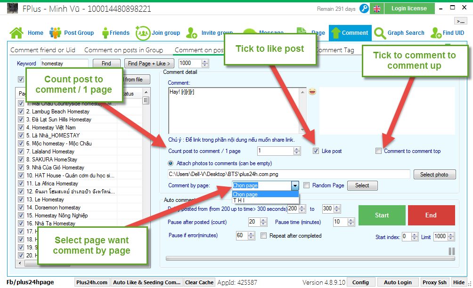Image resolution: width=473 pixels, height=288 pixels.
Task: Click the blue key license icon
Action: click(x=364, y=8)
